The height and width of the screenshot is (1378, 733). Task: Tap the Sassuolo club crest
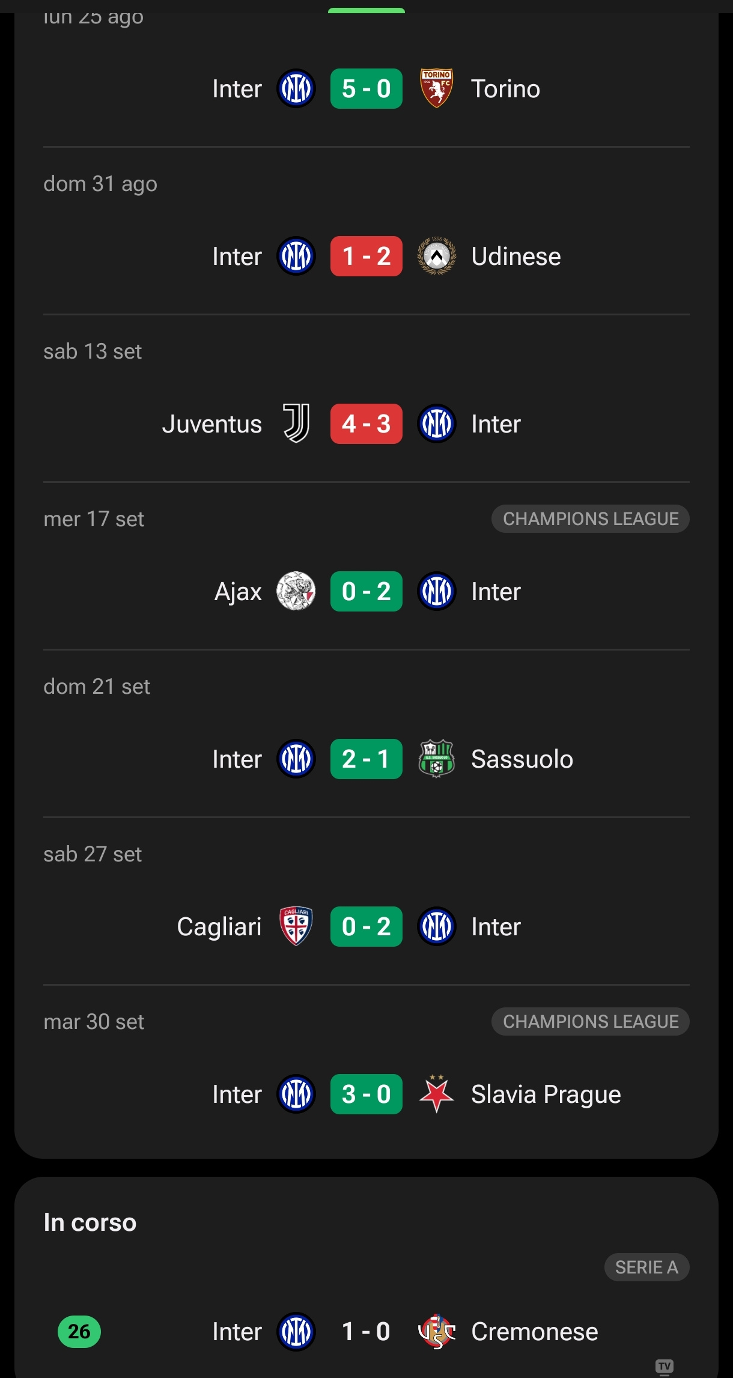point(436,759)
